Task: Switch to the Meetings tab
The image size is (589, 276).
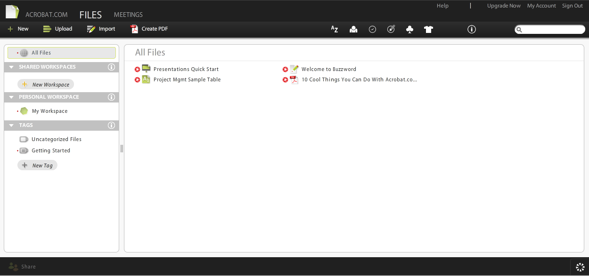Action: (x=128, y=15)
